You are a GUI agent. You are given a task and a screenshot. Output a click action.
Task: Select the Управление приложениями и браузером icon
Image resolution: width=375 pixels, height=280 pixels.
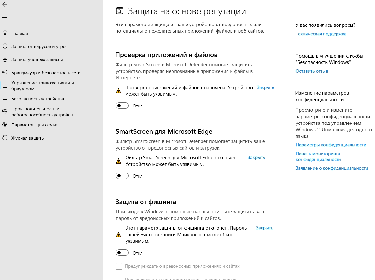tap(5, 86)
